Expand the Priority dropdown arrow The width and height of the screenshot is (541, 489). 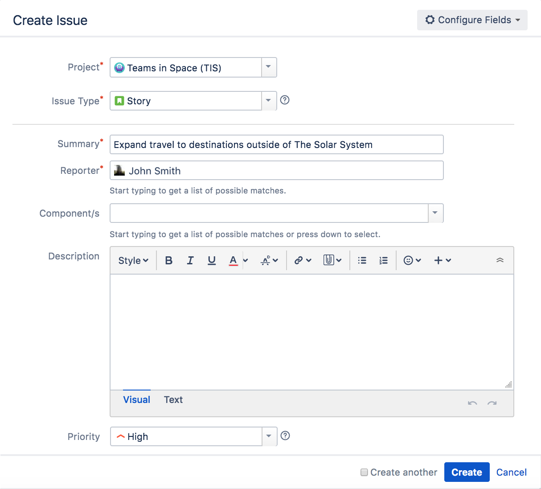(269, 436)
